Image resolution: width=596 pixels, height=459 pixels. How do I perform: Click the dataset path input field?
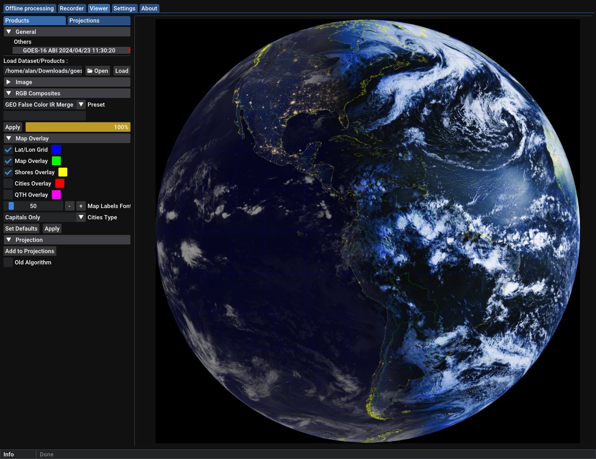pyautogui.click(x=43, y=71)
